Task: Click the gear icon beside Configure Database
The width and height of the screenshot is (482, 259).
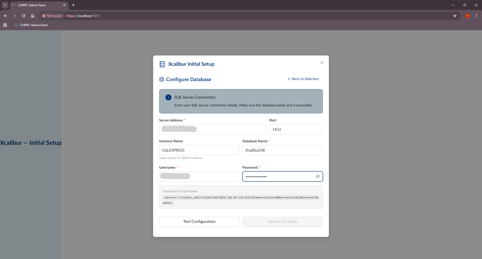Action: click(x=162, y=79)
